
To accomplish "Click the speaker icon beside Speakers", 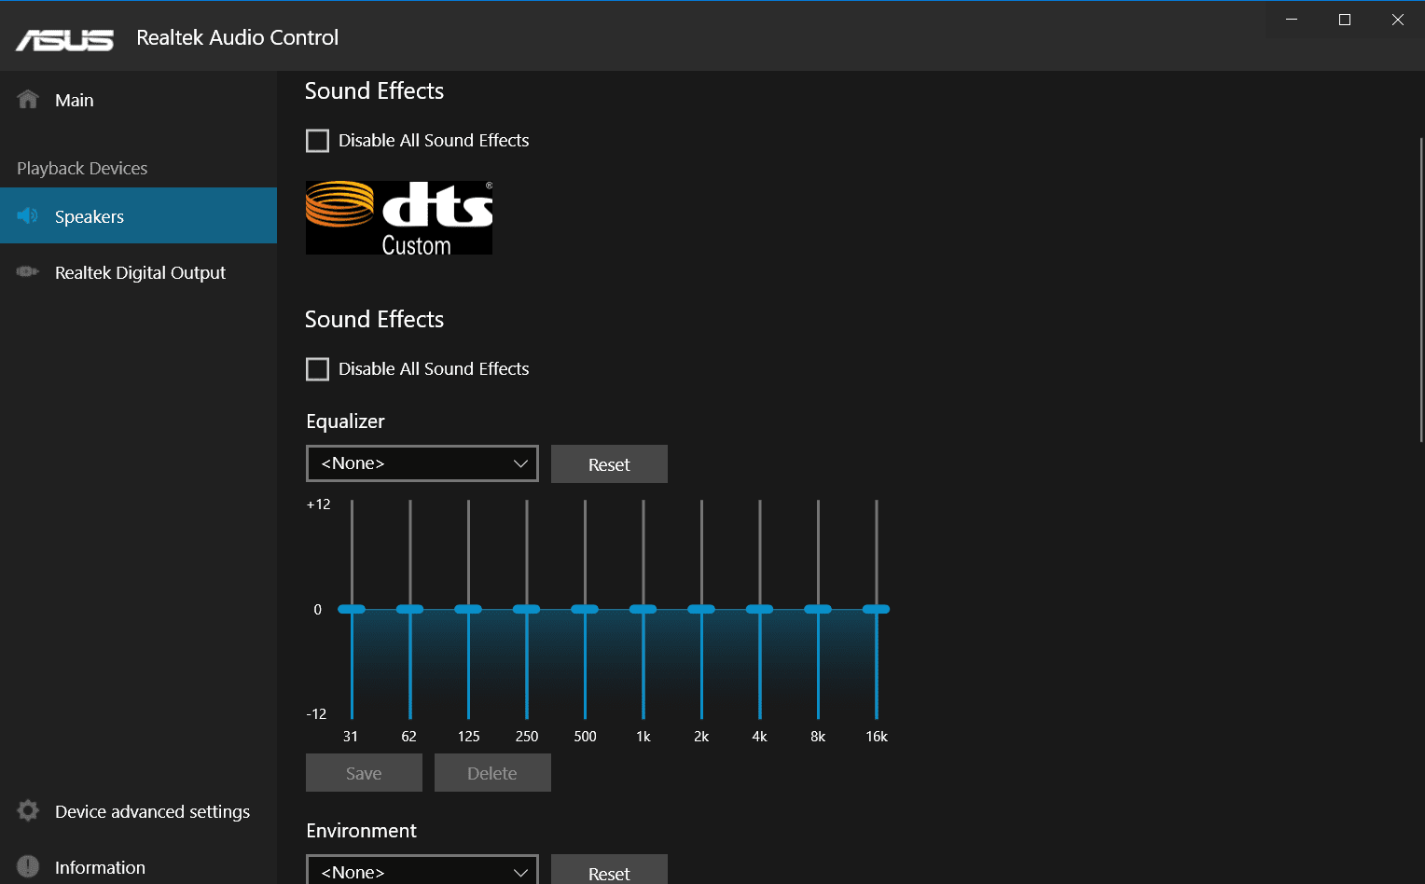I will point(28,215).
